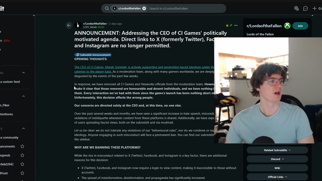The height and width of the screenshot is (181, 322).
Task: Favorite the 'dHunt' community star
Action: click(x=22, y=173)
